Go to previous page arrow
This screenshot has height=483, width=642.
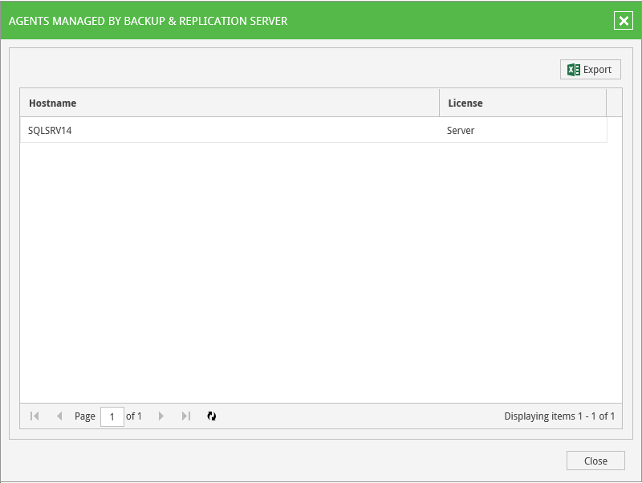coord(59,416)
